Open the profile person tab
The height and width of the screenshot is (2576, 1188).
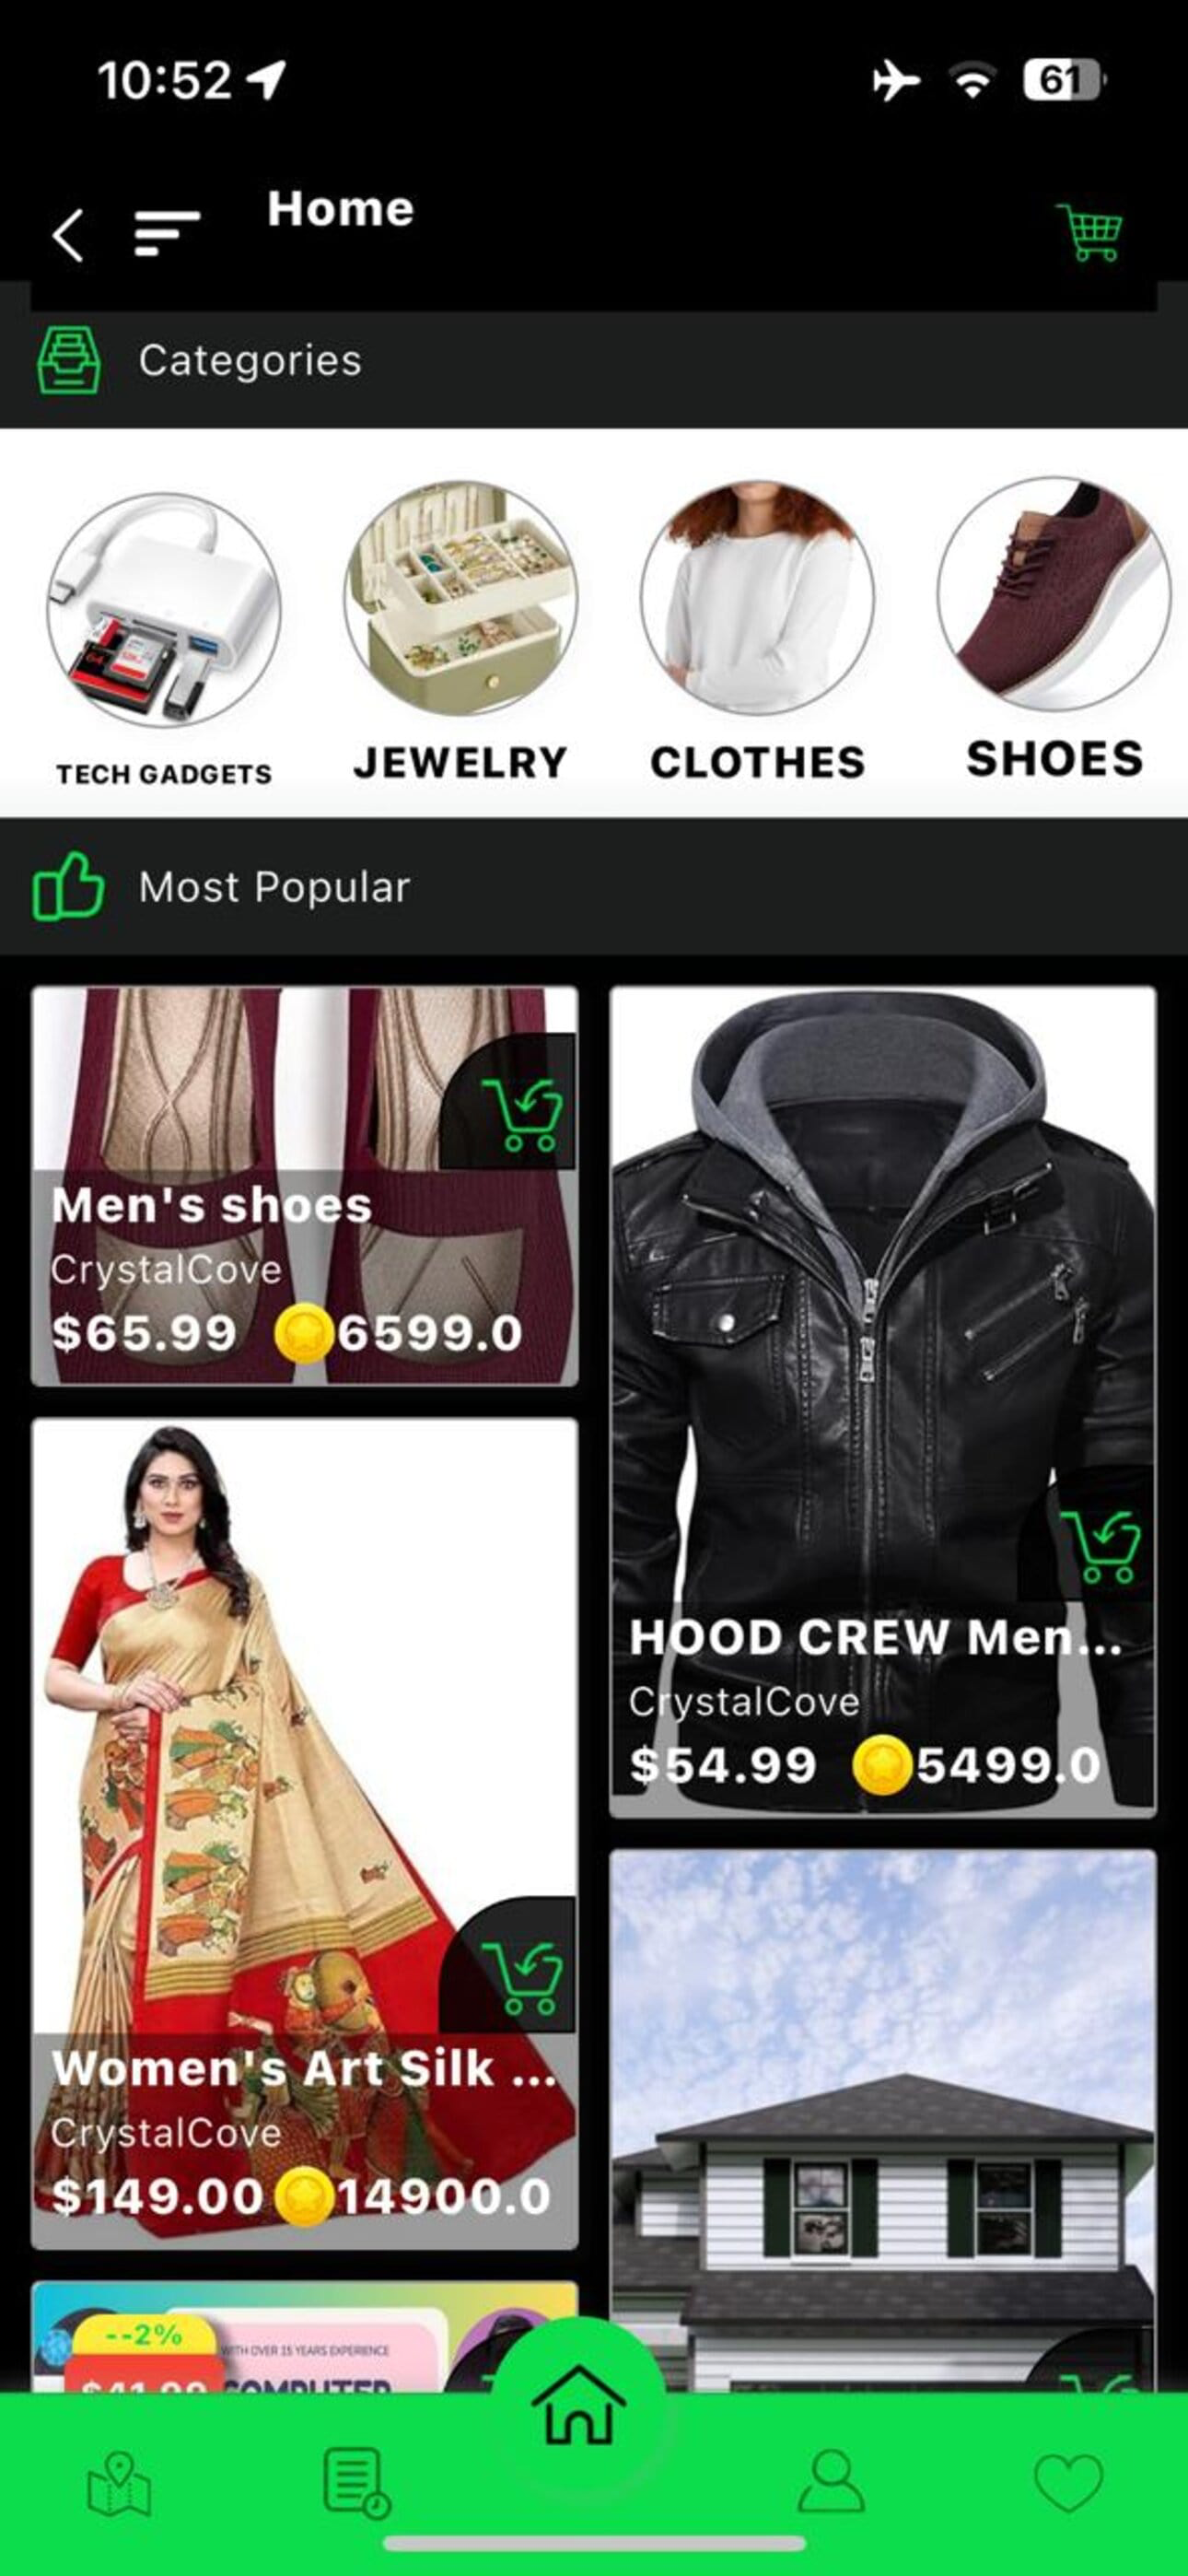tap(831, 2481)
